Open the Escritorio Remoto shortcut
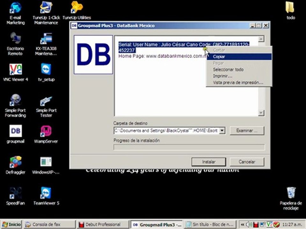306x229 pixels. (15, 44)
